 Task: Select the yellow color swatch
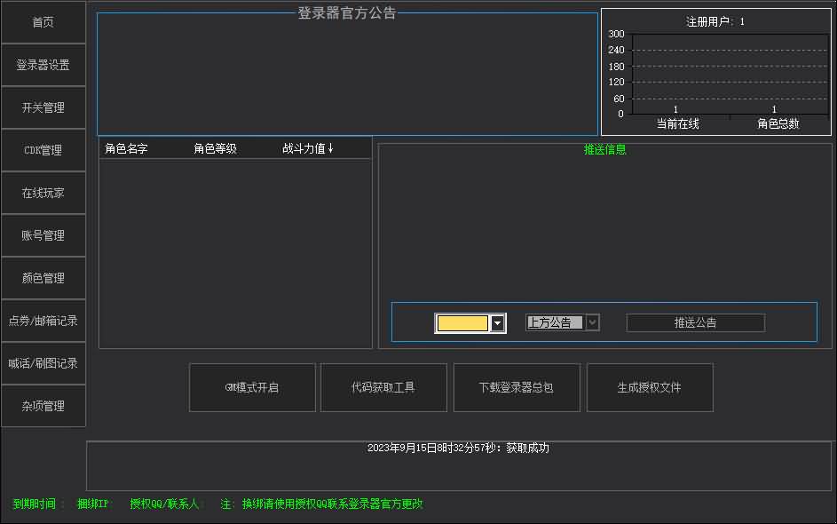[462, 322]
